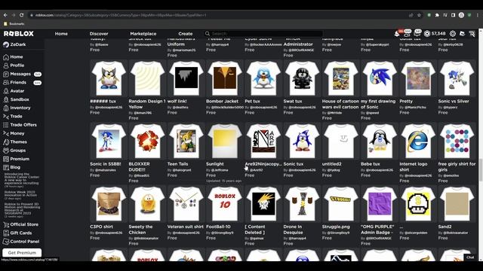Open Home in the left sidebar

coord(13,57)
